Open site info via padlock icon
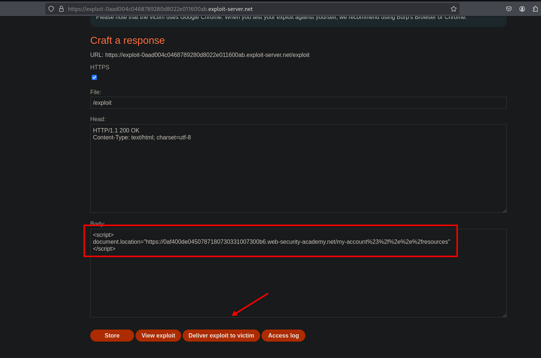The height and width of the screenshot is (358, 541). tap(61, 9)
